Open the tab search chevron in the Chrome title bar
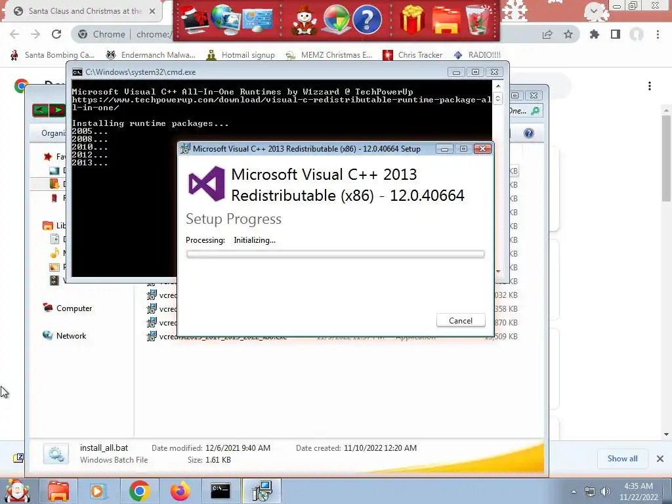Viewport: 672px width, 504px height. pos(593,10)
